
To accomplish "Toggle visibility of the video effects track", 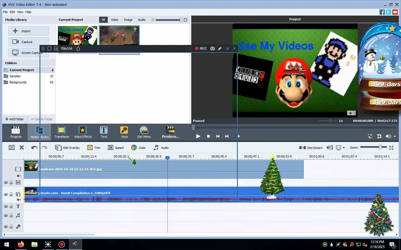I will click(6, 182).
